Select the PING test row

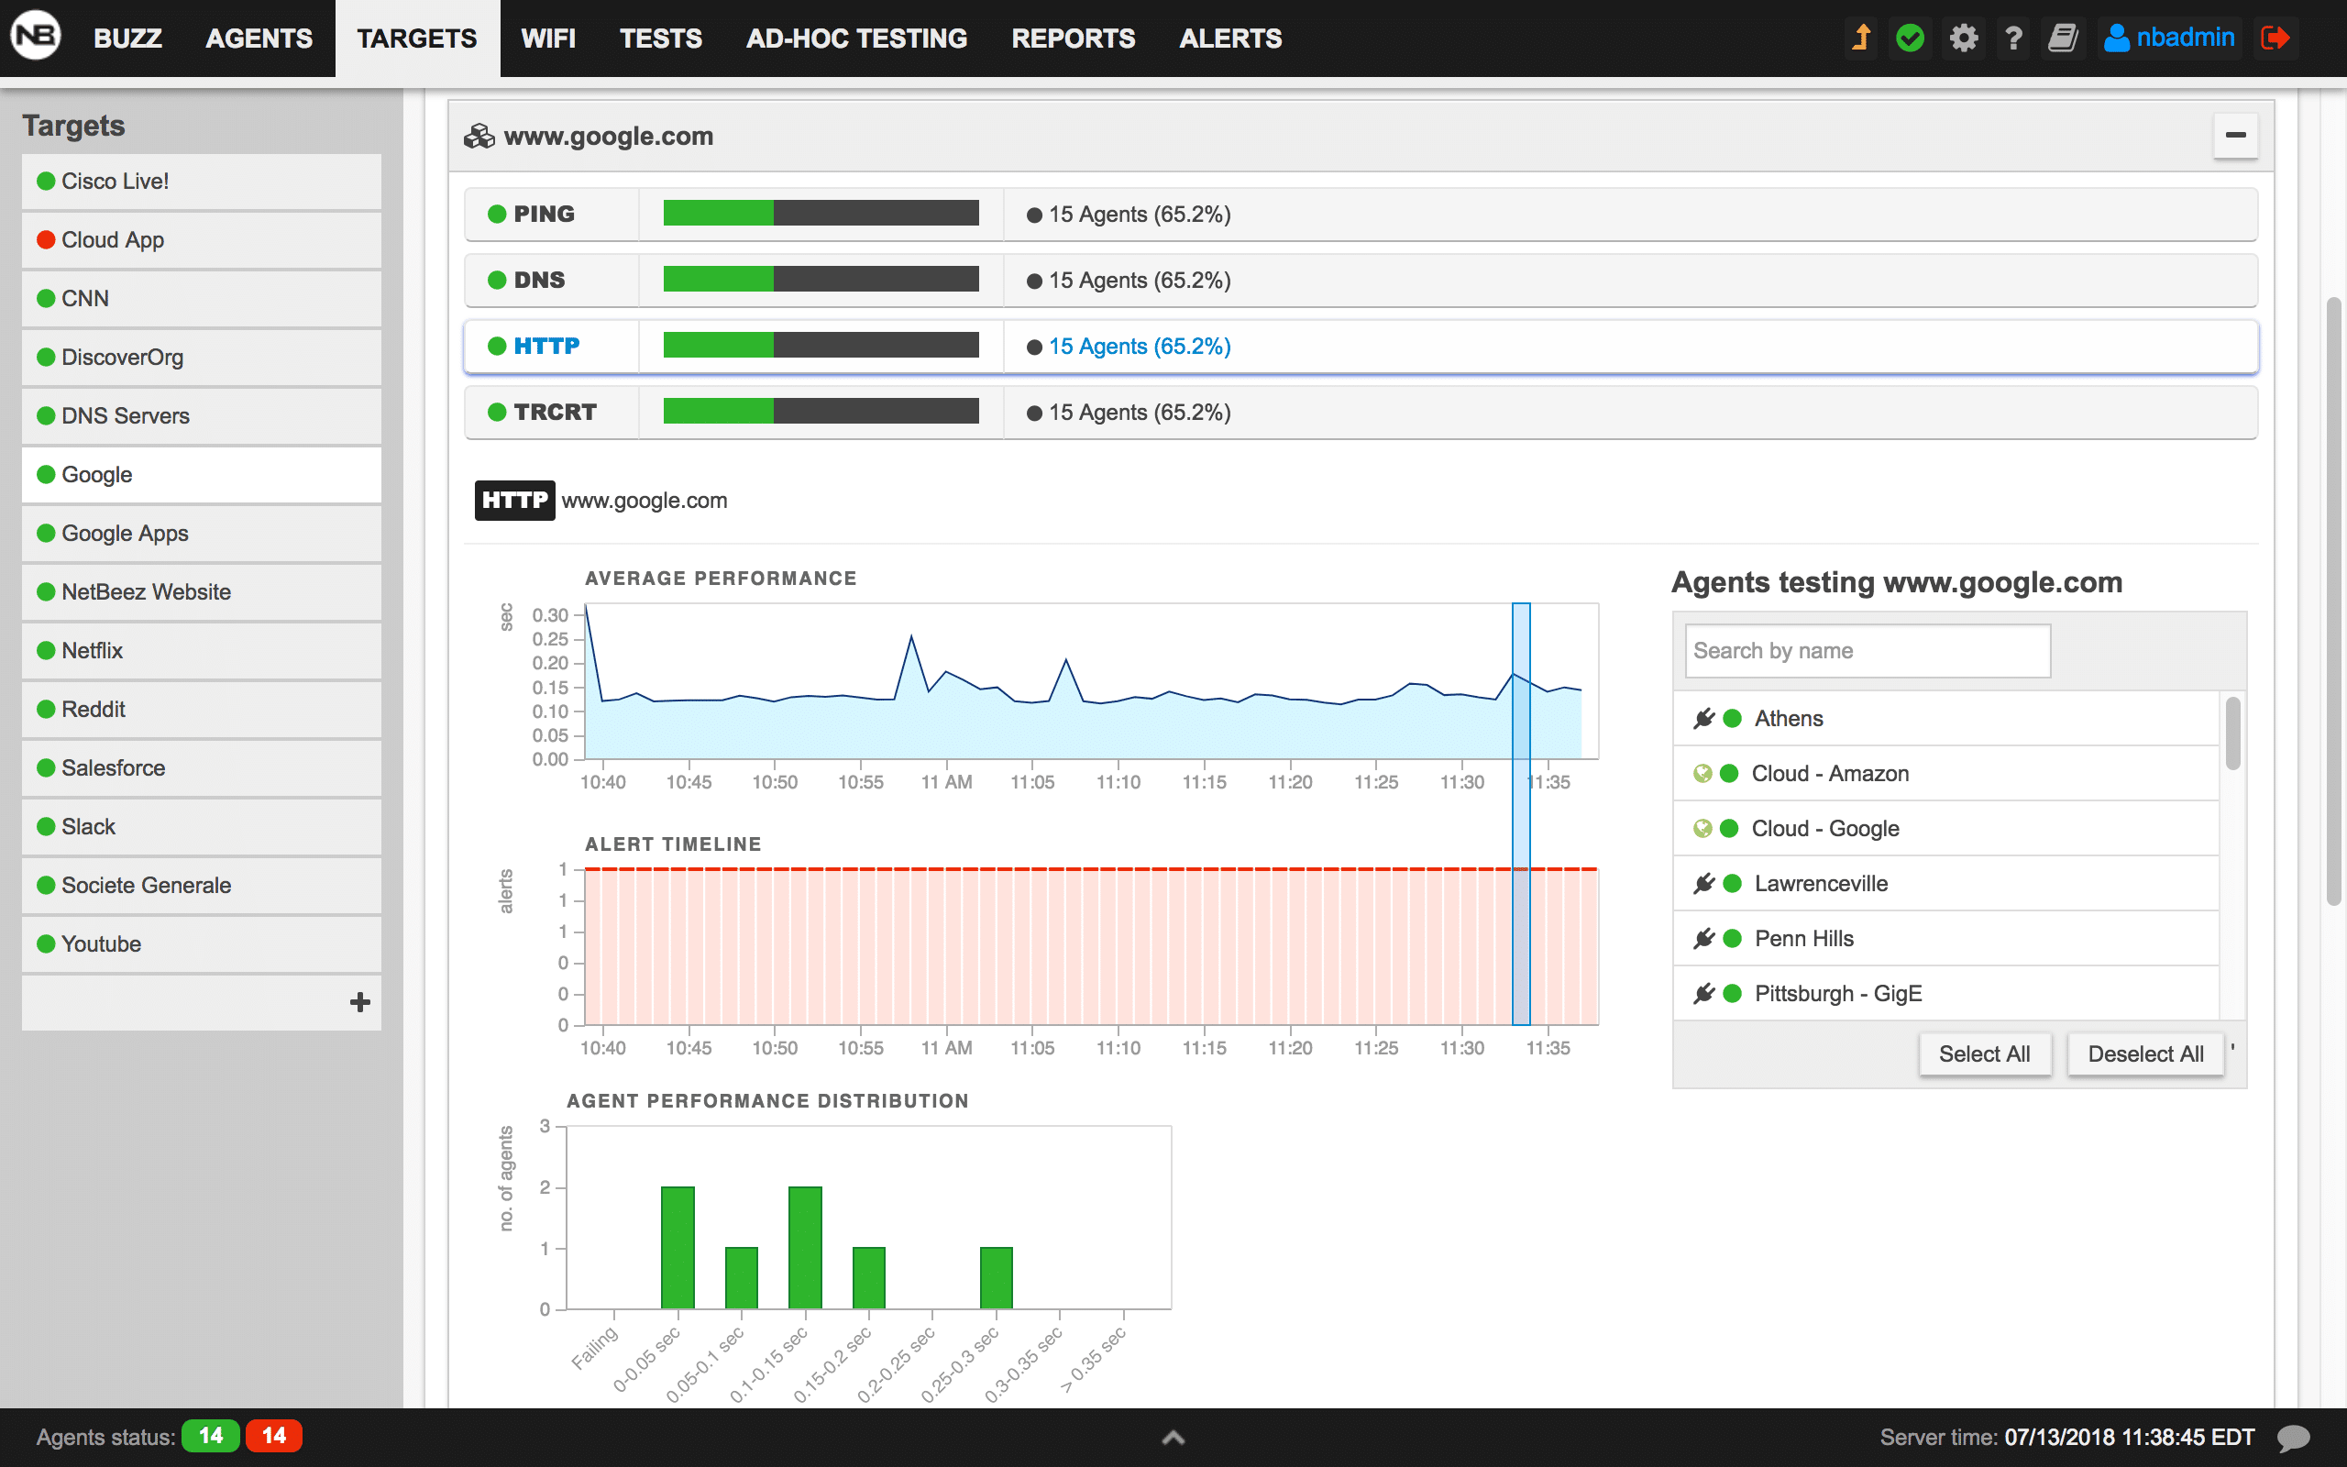(x=1361, y=215)
